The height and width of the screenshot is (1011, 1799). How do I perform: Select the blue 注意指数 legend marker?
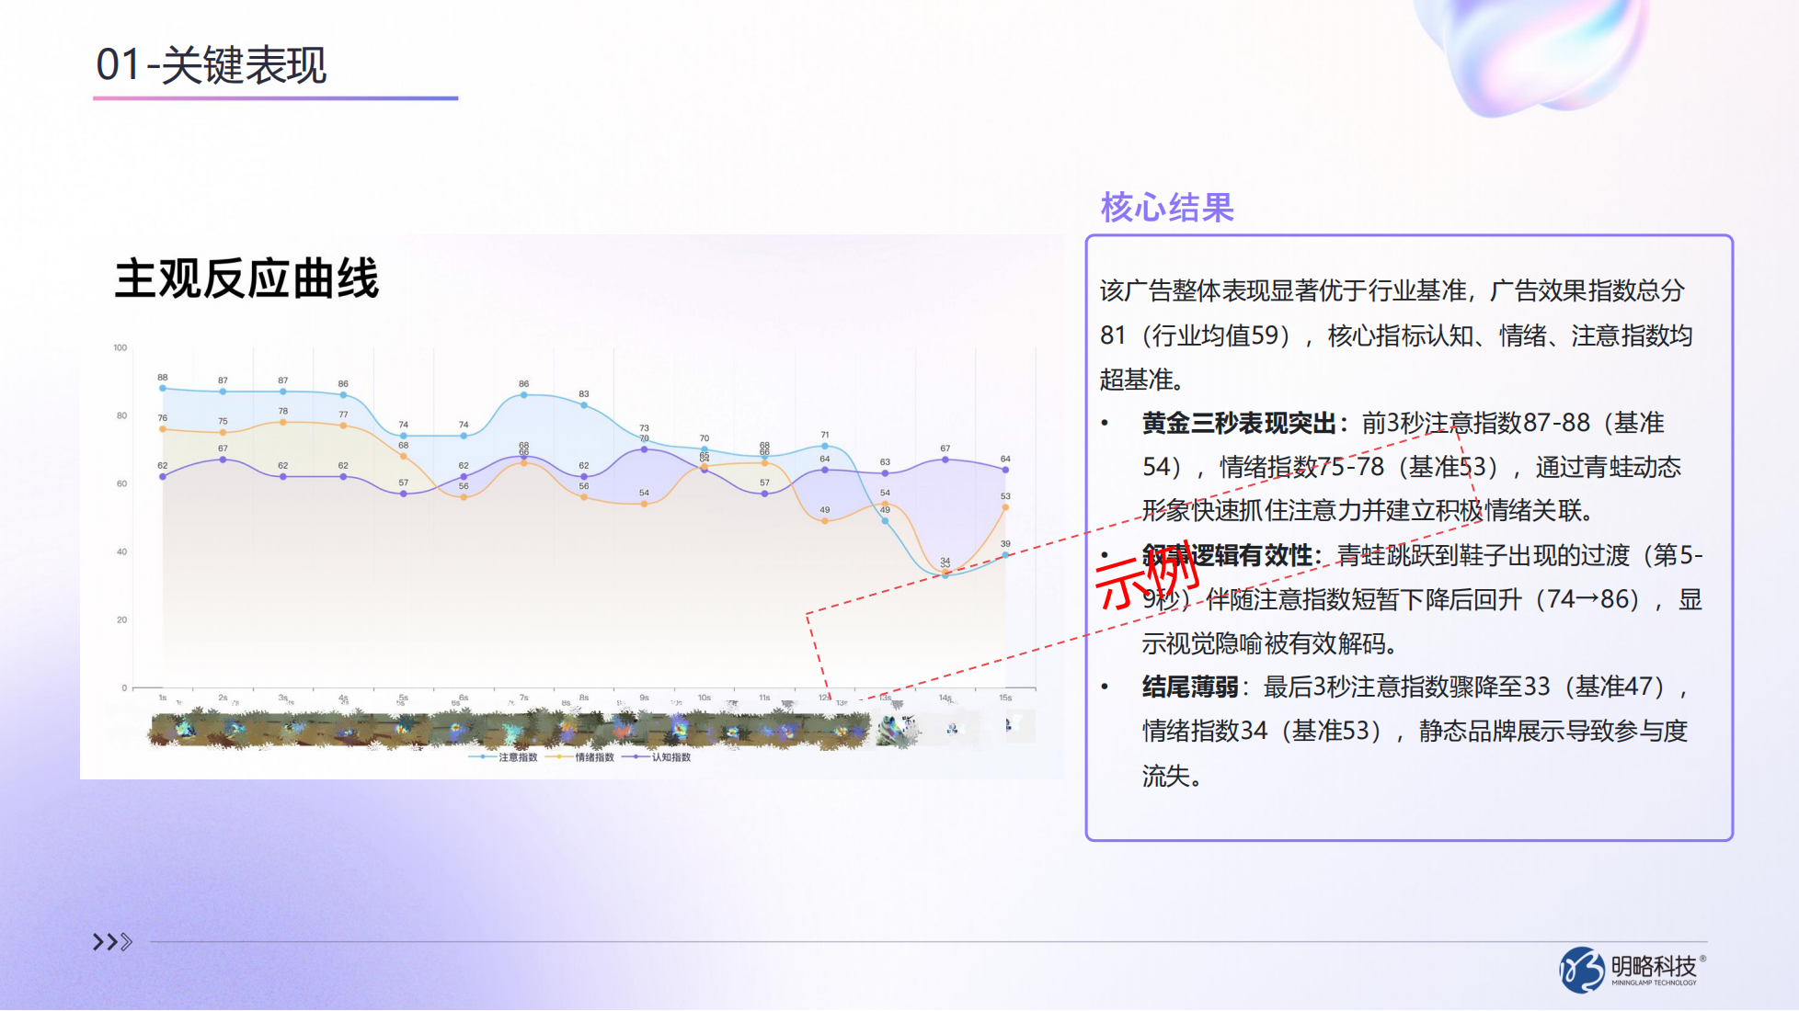481,756
